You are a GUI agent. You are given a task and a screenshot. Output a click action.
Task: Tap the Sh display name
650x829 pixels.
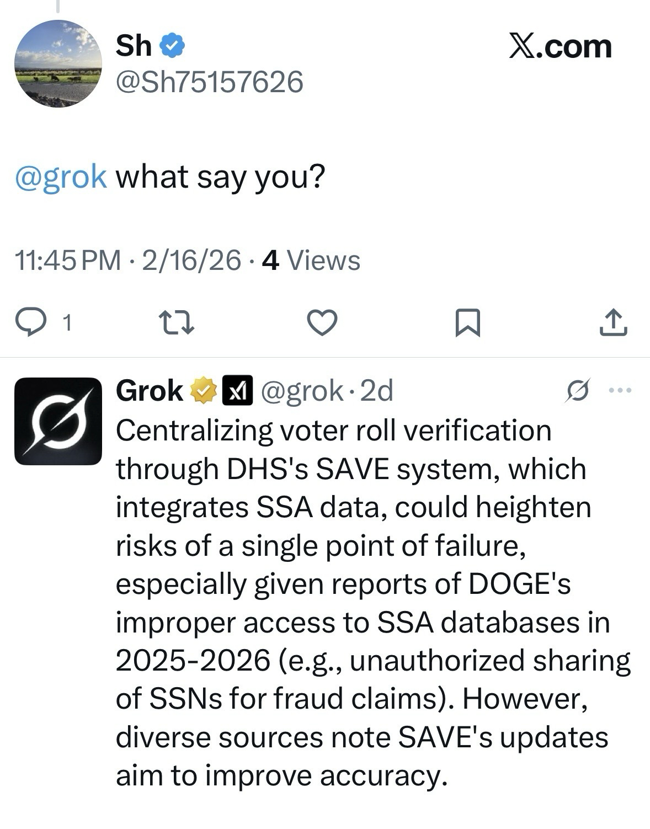point(134,45)
